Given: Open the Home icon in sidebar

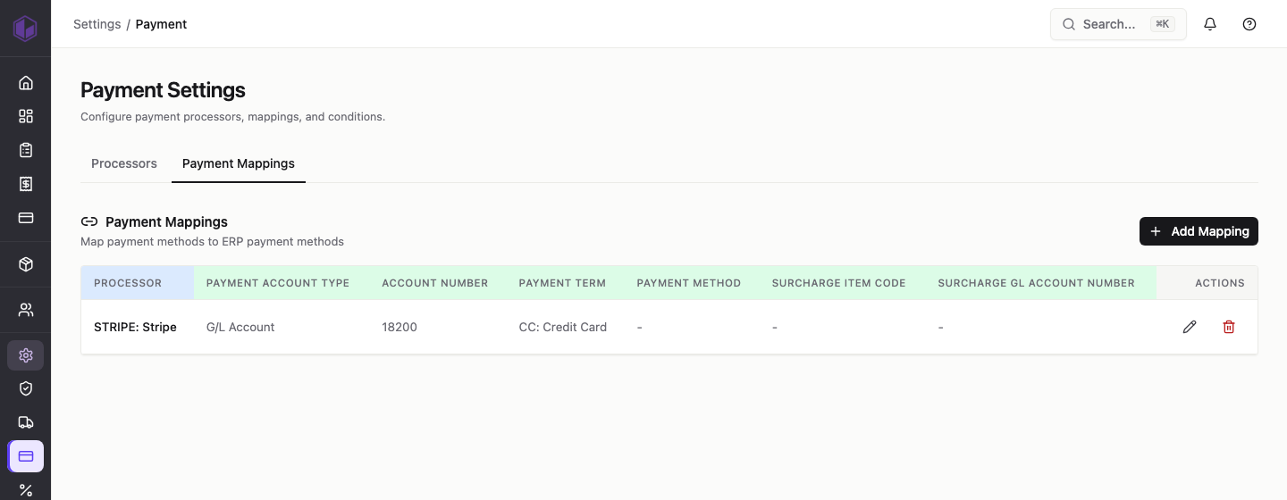Looking at the screenshot, I should click(26, 83).
